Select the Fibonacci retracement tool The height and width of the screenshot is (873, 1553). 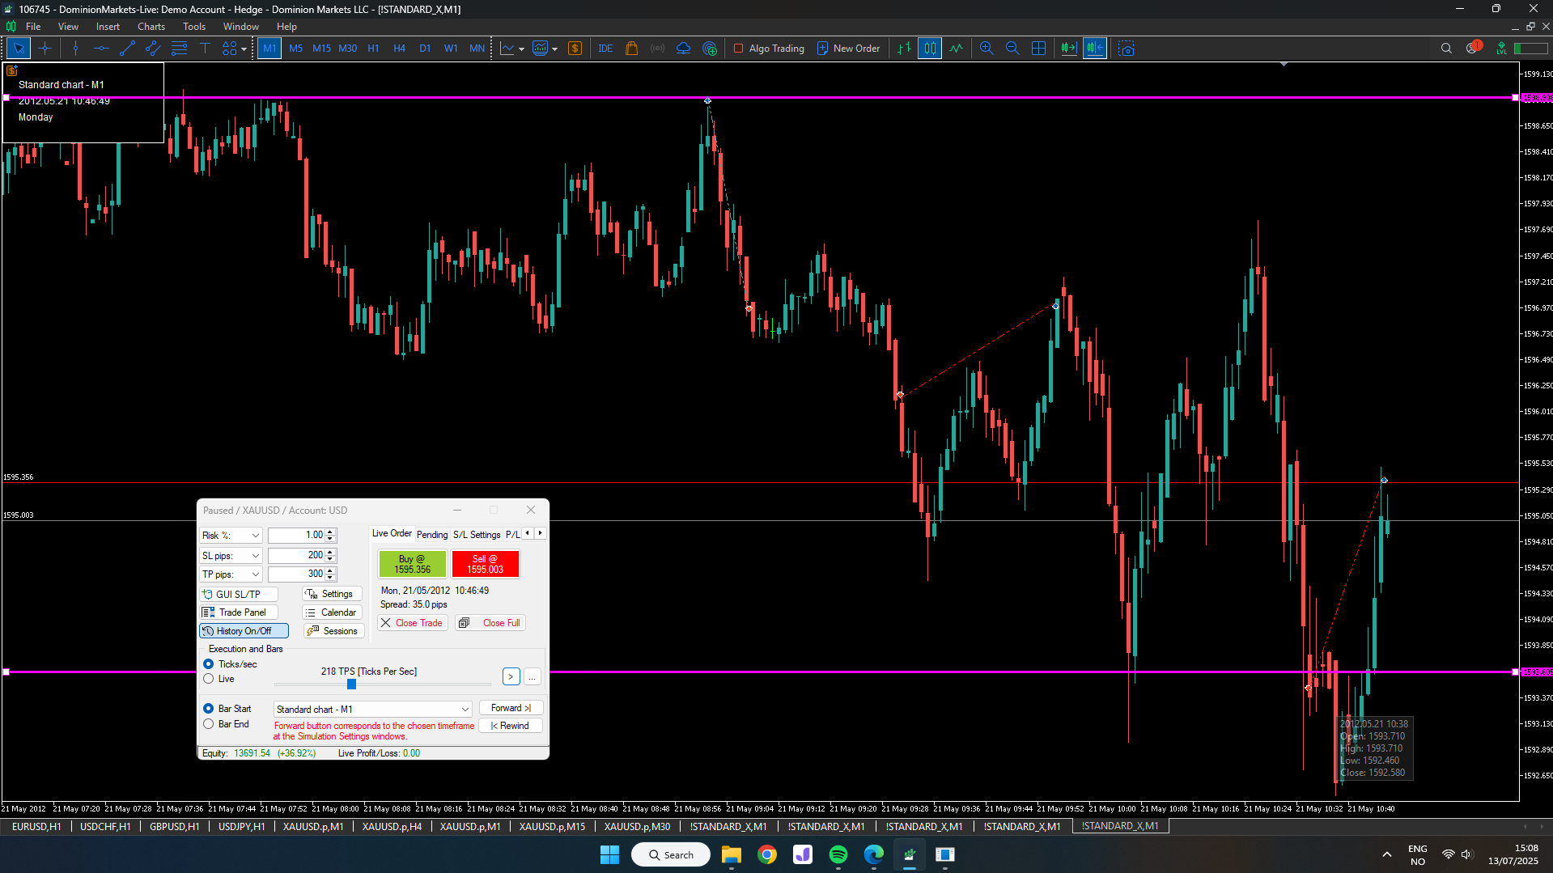coord(179,49)
